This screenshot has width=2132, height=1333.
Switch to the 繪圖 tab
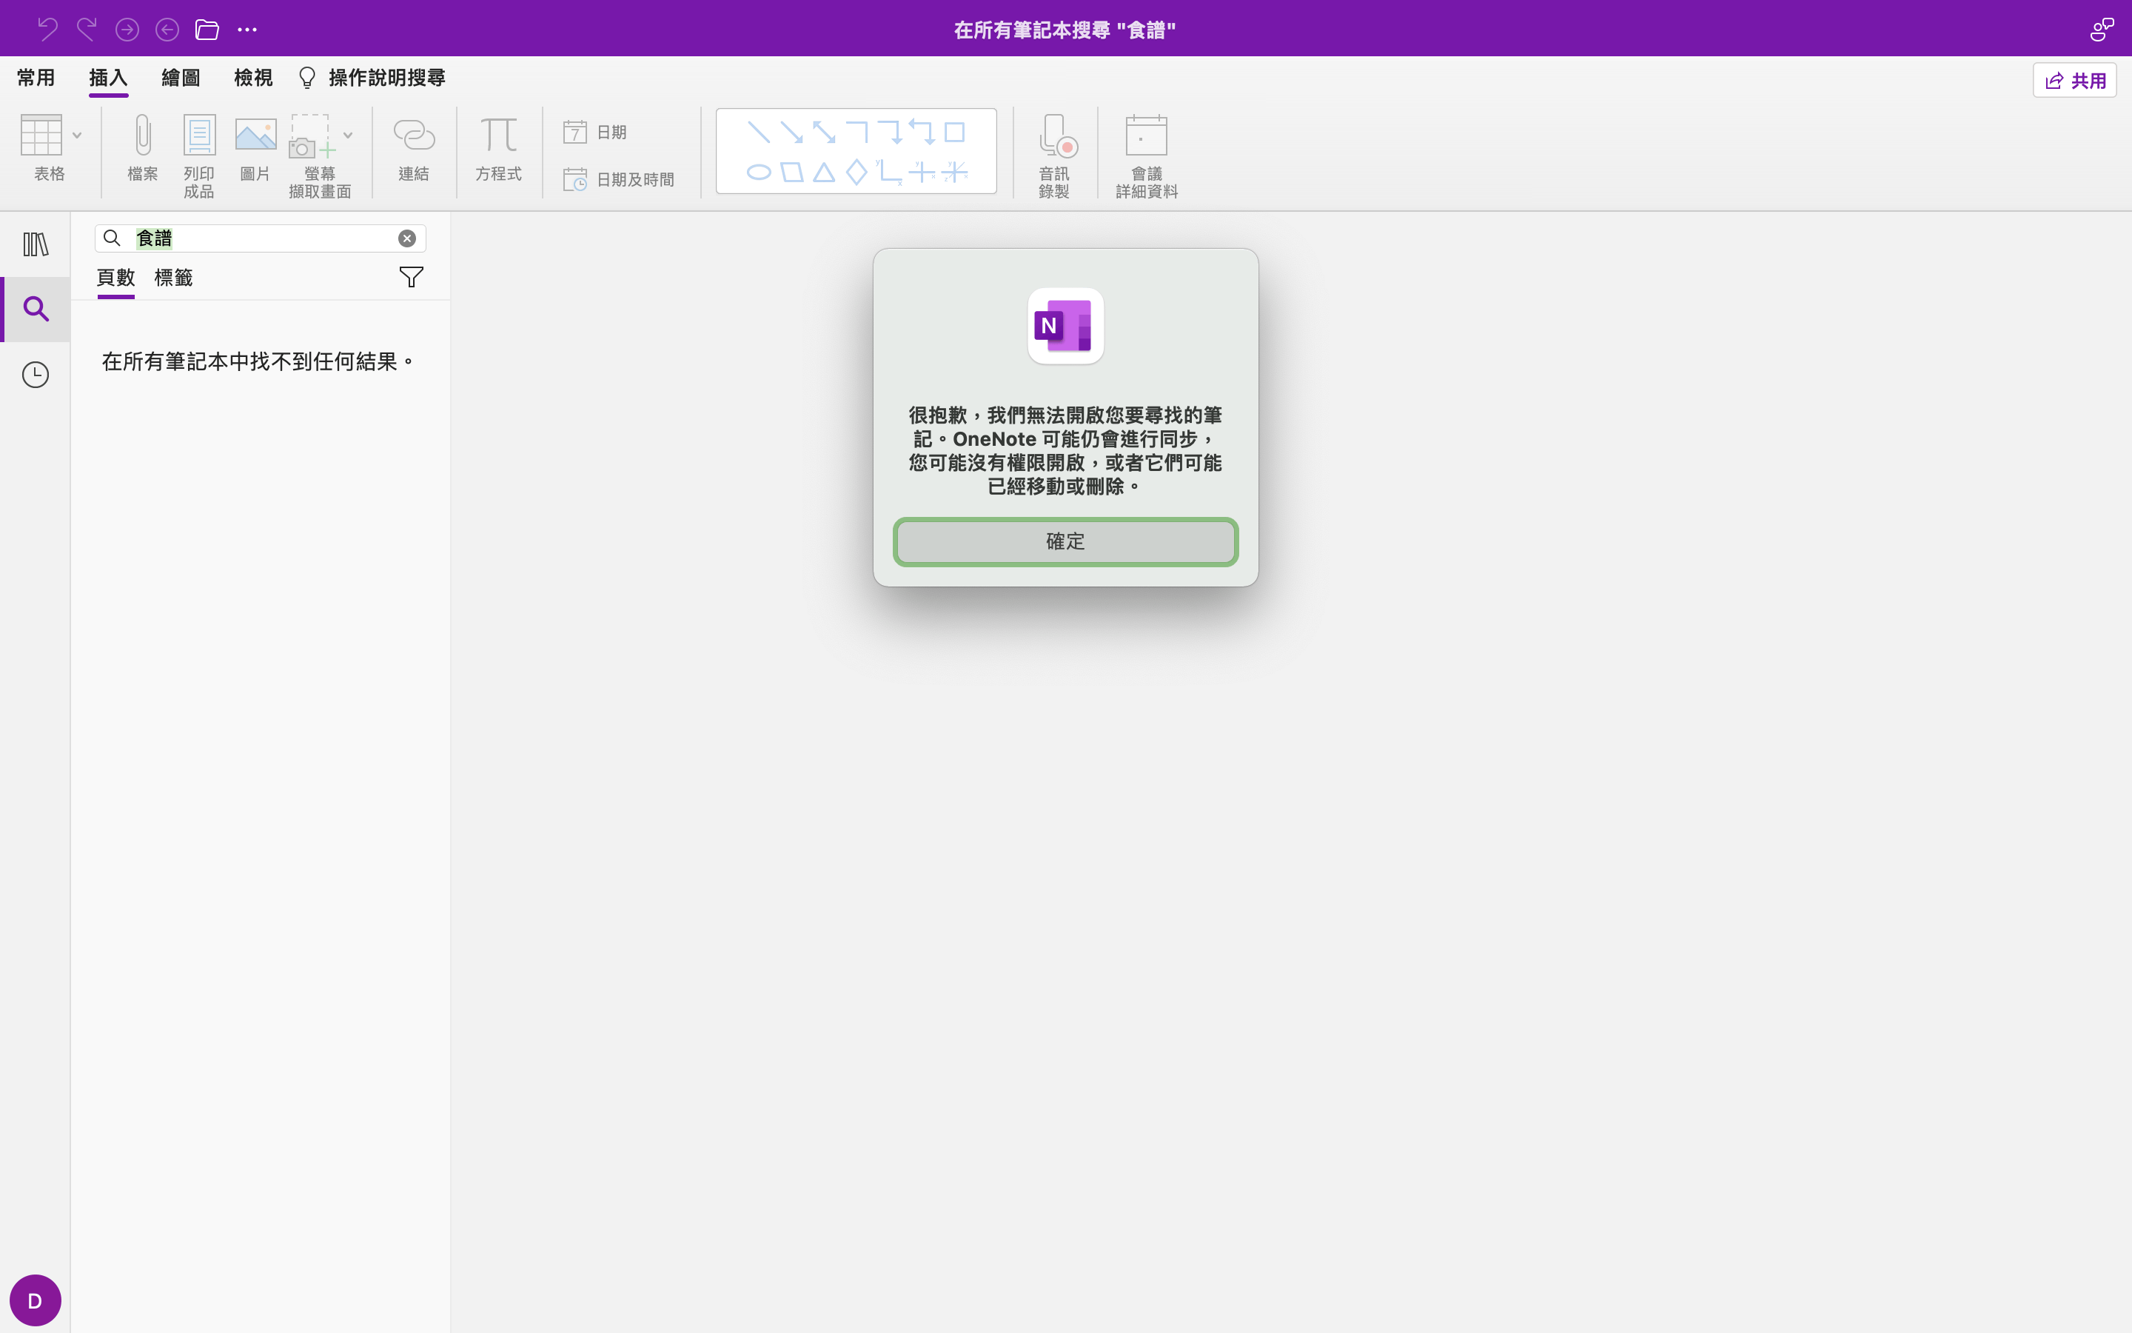[x=181, y=78]
